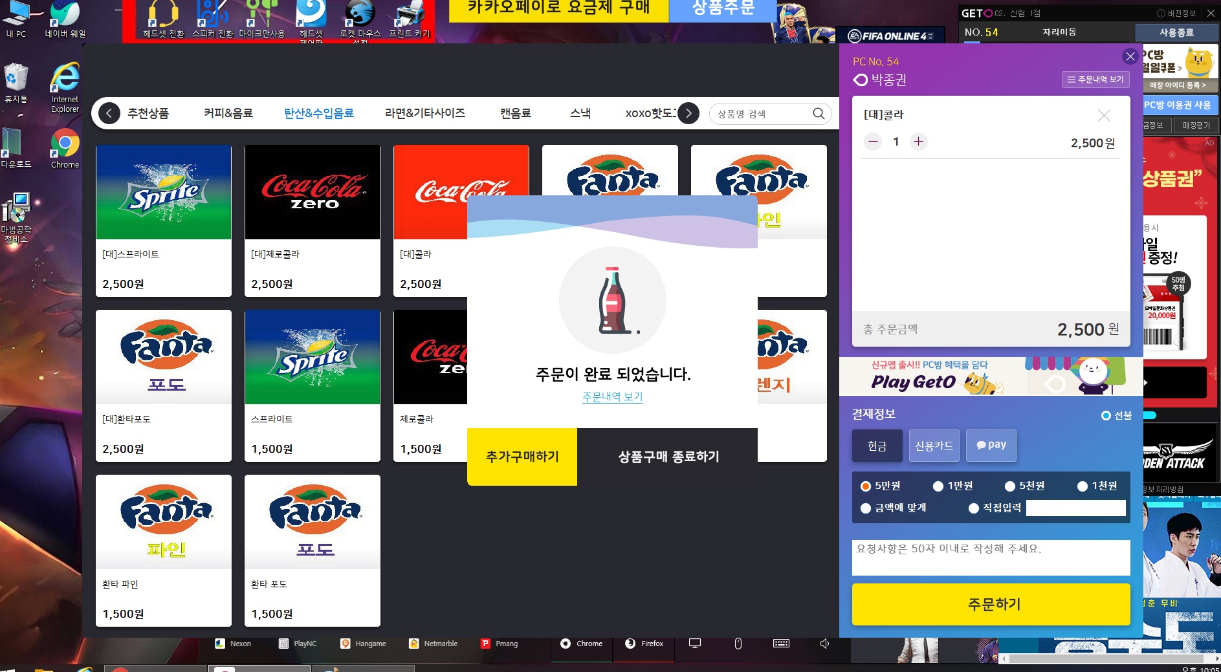Click the yellow 주문하기 order button
The image size is (1221, 672).
[x=991, y=604]
